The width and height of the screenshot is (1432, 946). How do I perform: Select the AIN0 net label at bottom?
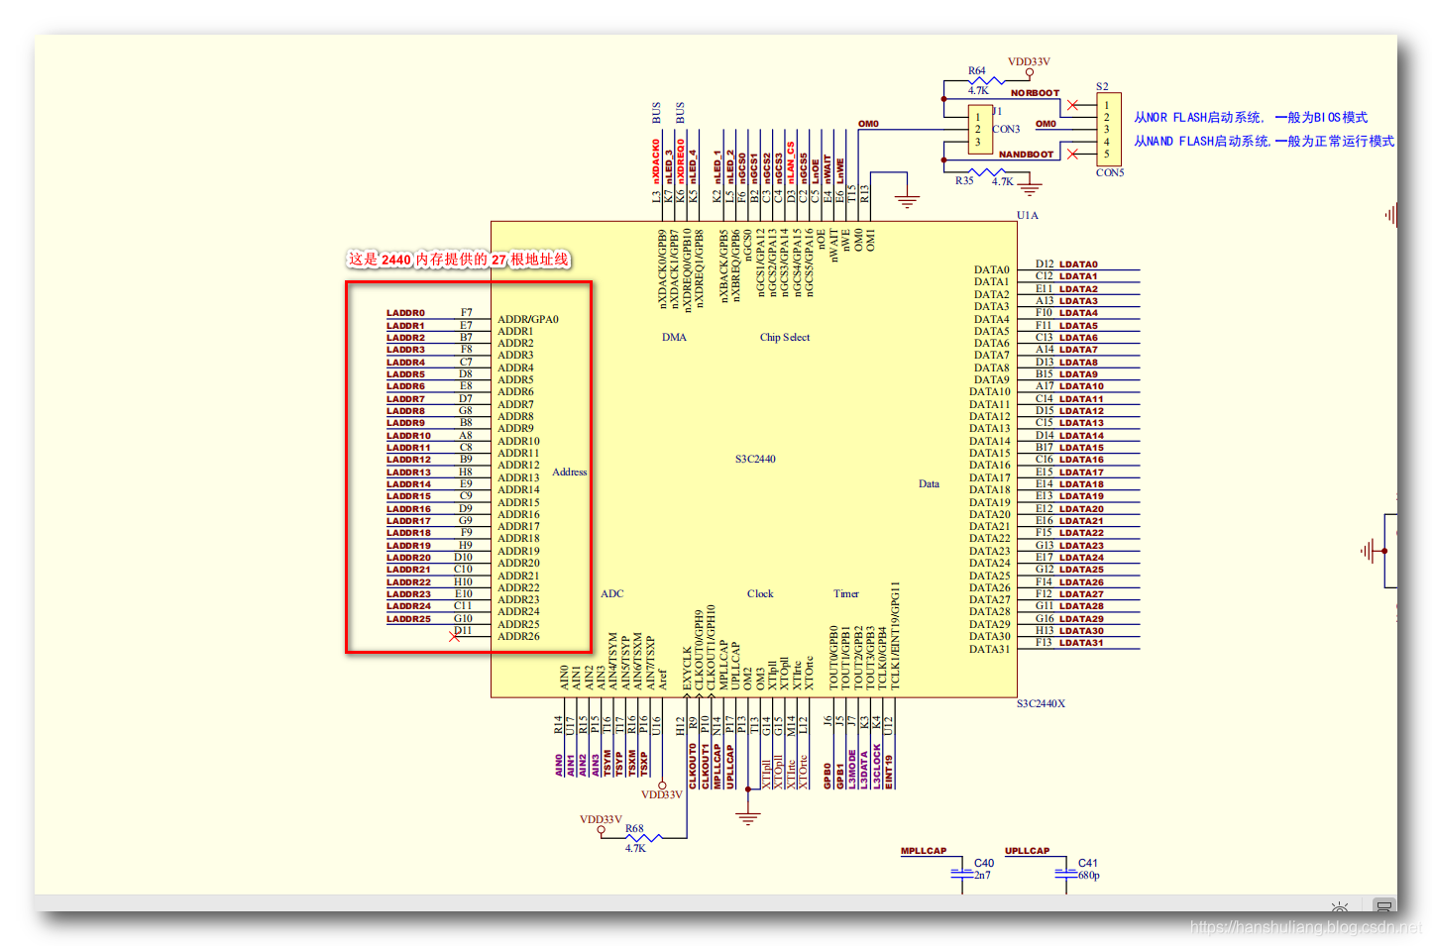coord(559,766)
